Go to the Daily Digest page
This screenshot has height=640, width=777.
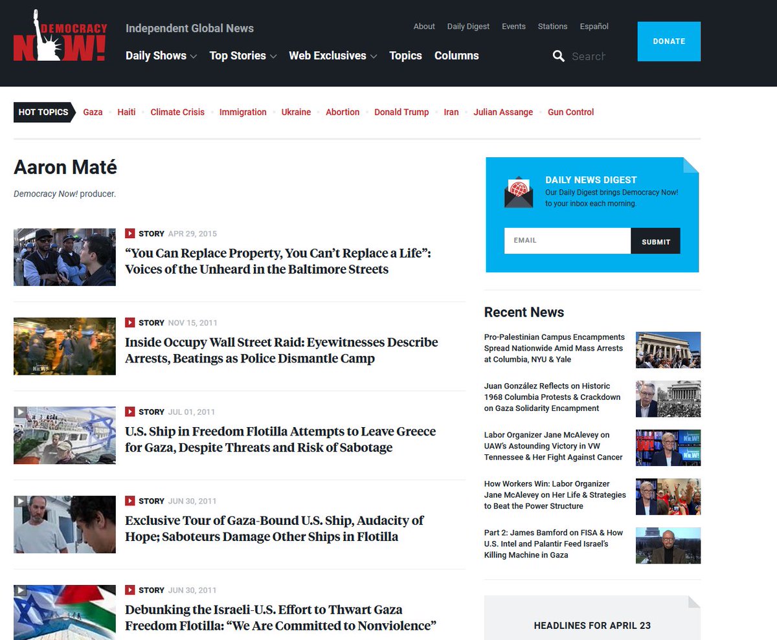(468, 27)
